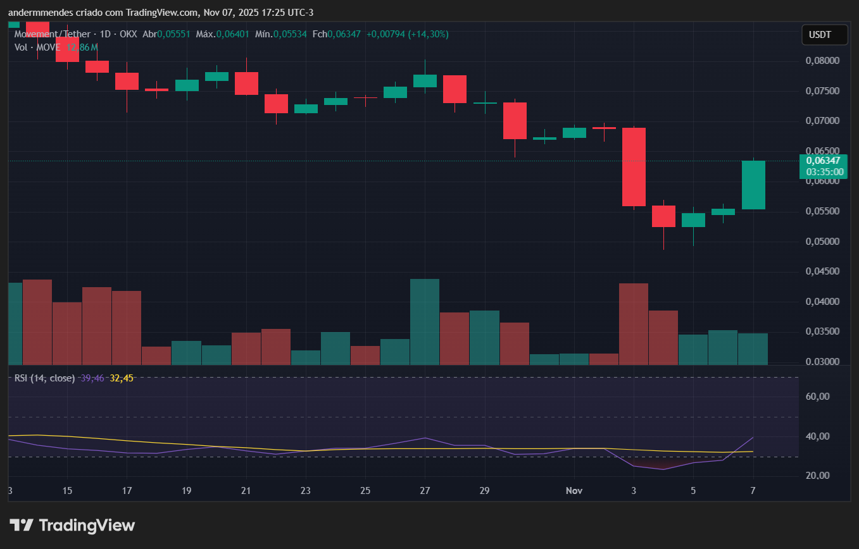859x549 pixels.
Task: Click the purple RSI value 39,46
Action: click(x=93, y=378)
